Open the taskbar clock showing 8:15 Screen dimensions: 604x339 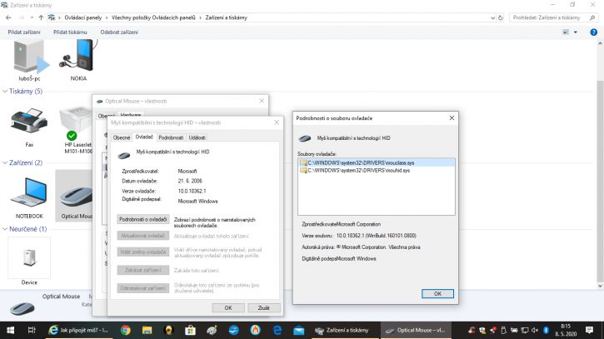click(566, 330)
